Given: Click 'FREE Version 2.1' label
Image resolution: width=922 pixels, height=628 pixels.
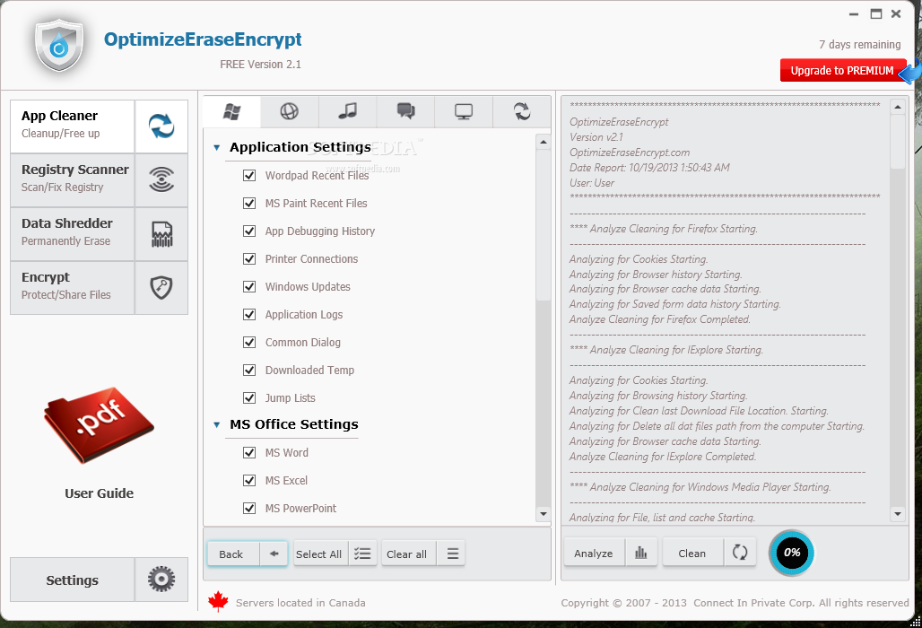Looking at the screenshot, I should tap(260, 64).
